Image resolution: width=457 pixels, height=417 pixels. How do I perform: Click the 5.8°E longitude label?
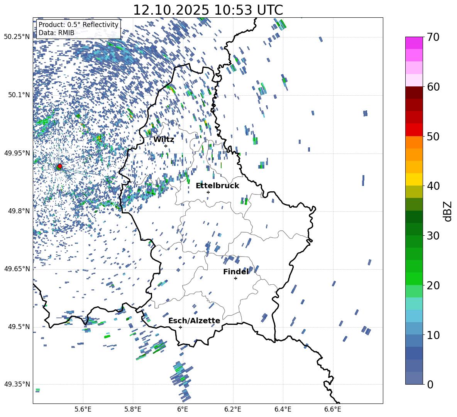coord(133,409)
